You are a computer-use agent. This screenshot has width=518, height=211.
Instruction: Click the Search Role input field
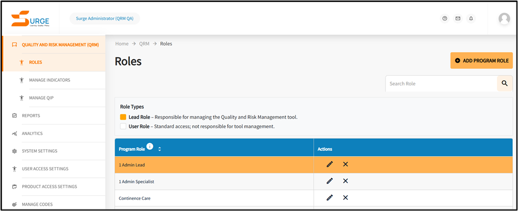pyautogui.click(x=441, y=83)
